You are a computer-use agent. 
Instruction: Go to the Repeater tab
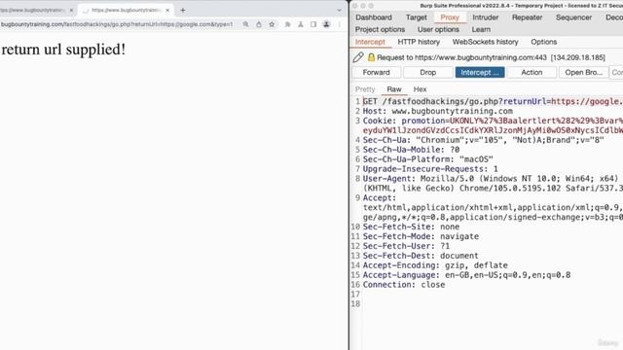pyautogui.click(x=527, y=17)
